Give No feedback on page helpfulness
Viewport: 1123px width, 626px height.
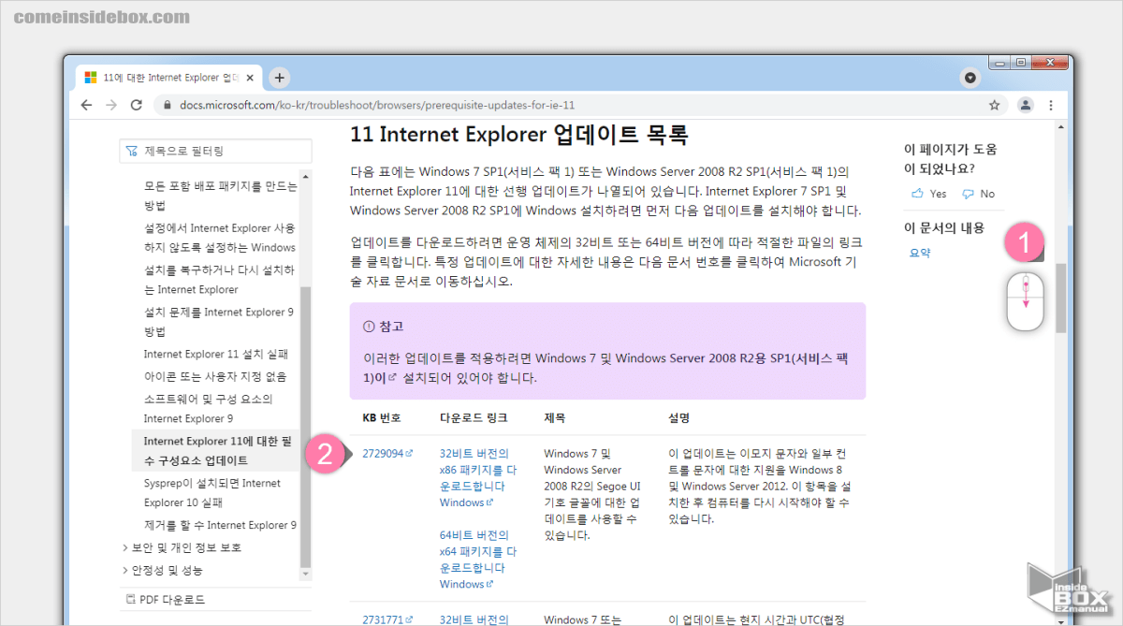978,193
